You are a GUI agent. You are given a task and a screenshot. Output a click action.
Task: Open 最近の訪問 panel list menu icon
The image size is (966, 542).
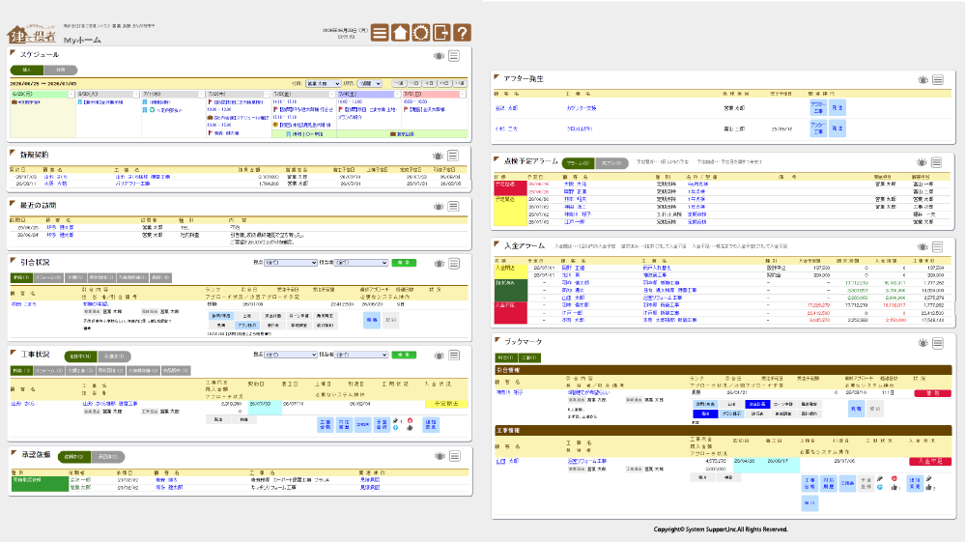coord(453,207)
